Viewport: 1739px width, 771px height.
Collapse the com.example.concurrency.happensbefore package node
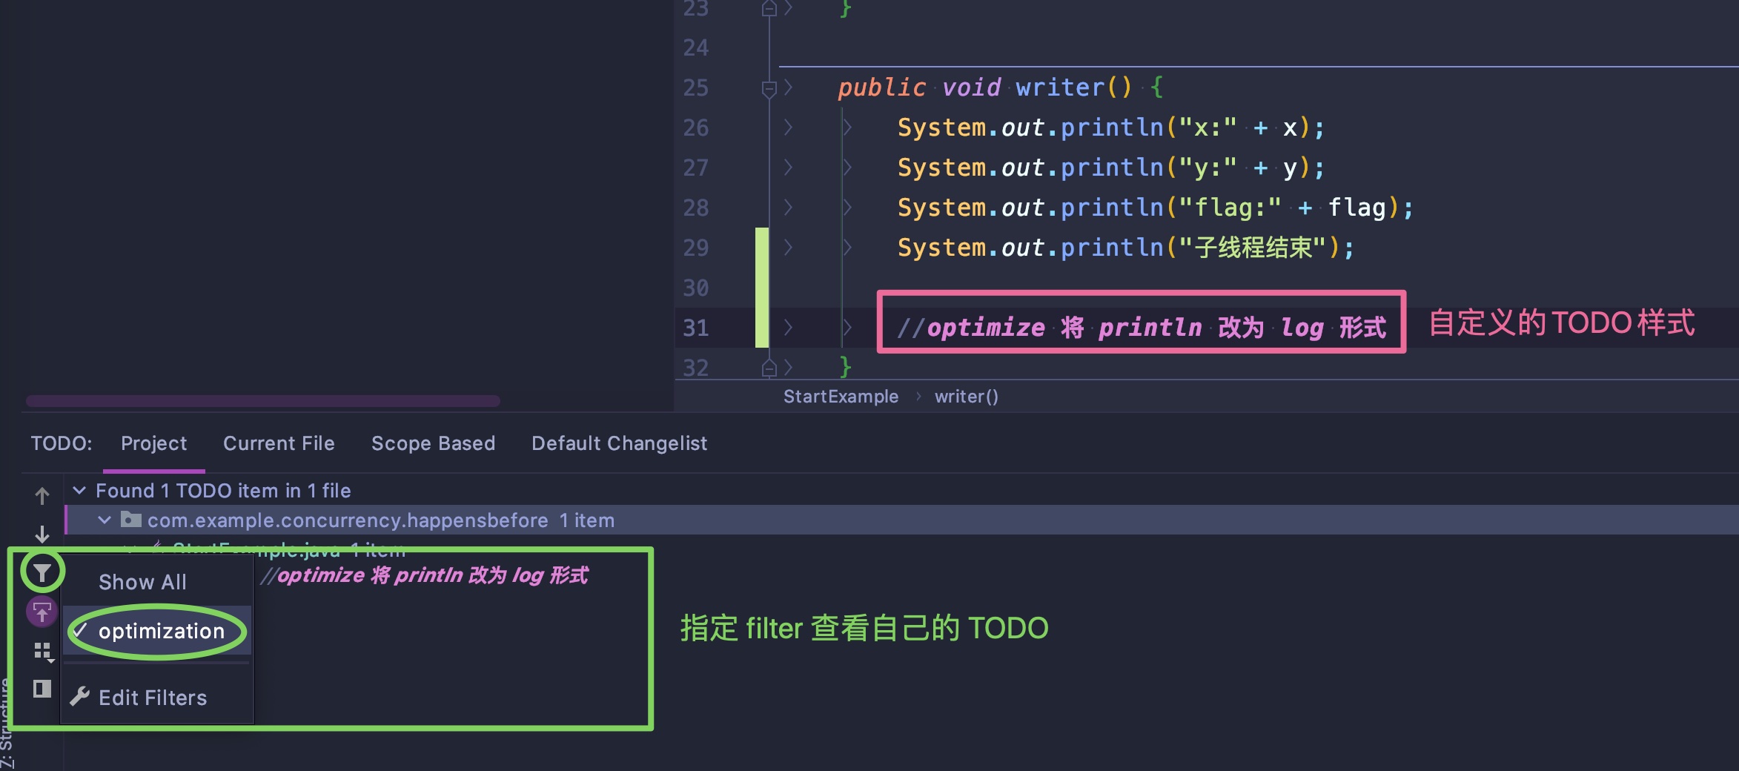105,520
